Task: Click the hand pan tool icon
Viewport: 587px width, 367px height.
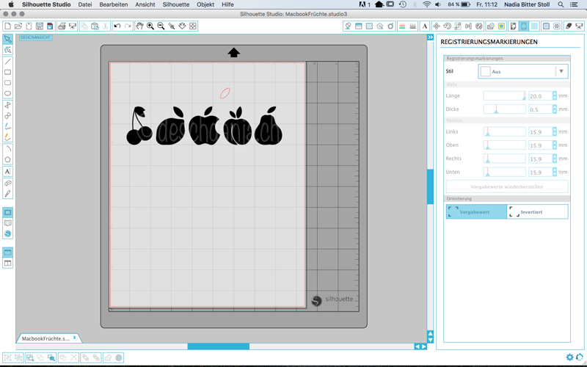Action: tap(139, 26)
